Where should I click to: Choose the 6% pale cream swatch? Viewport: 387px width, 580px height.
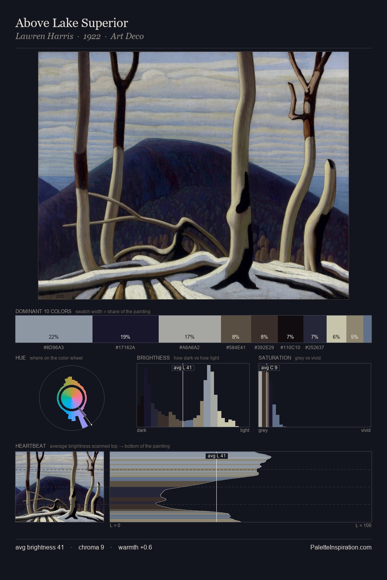[336, 329]
